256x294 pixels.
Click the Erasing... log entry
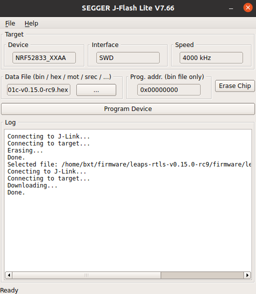coord(25,150)
